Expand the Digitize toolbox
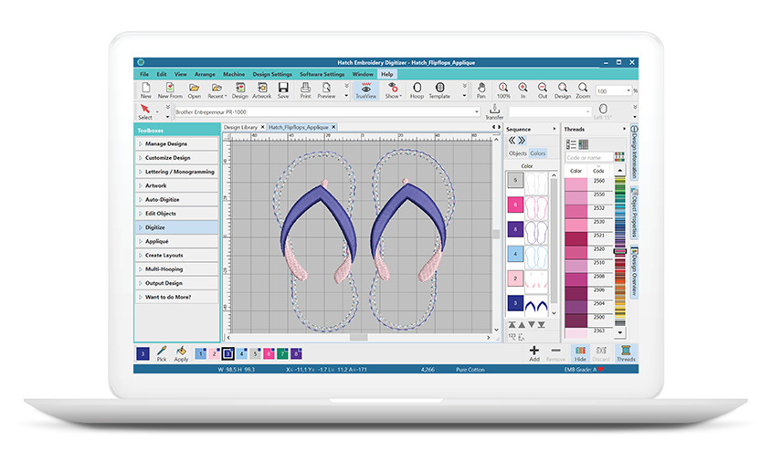Image resolution: width=771 pixels, height=462 pixels. coord(176,227)
